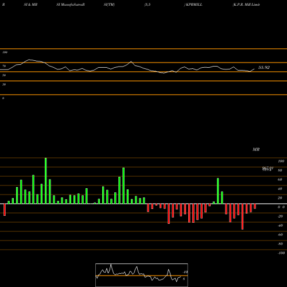
Task: Click the SI & MR header text
Action: [30, 5]
